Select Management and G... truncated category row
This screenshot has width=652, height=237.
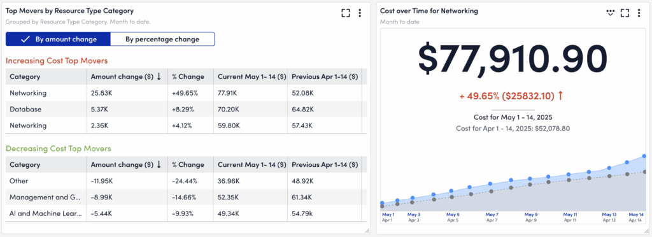pos(187,197)
